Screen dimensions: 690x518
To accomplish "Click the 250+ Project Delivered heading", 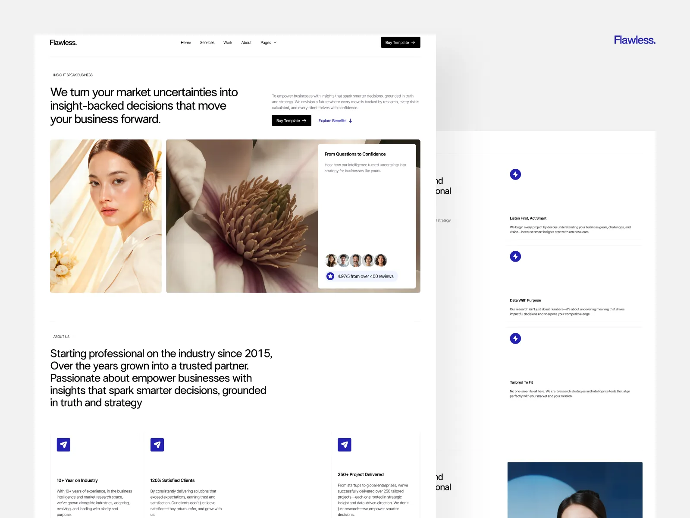I will (361, 474).
